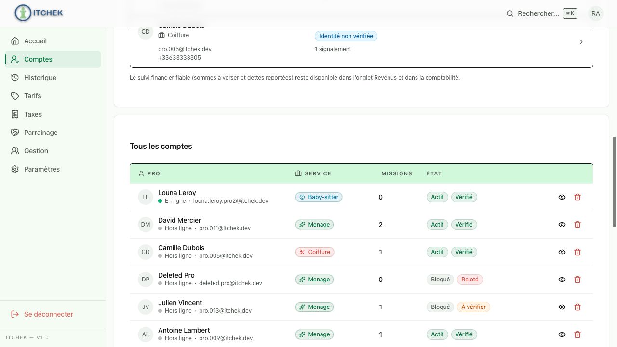Viewport: 617px width, 347px height.
Task: Expand Camille Dubois card with chevron arrow
Action: click(x=581, y=42)
